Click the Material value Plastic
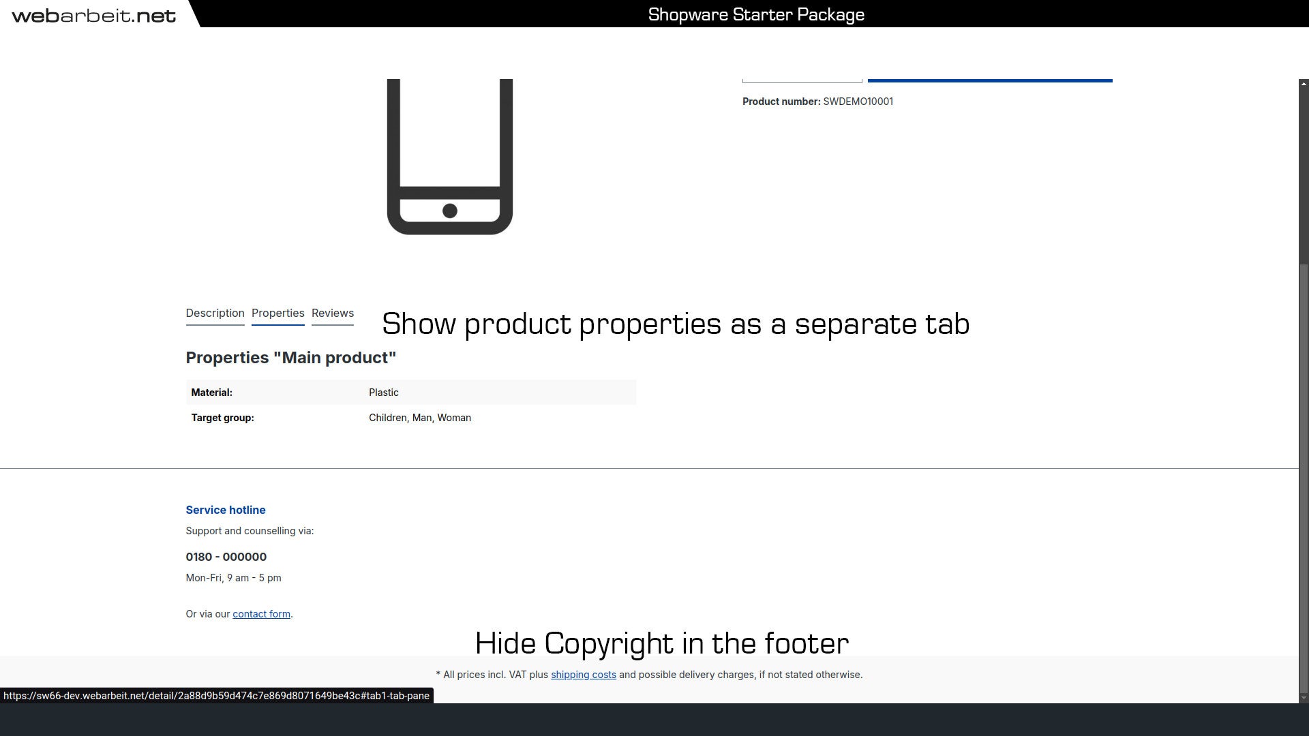 (x=384, y=393)
